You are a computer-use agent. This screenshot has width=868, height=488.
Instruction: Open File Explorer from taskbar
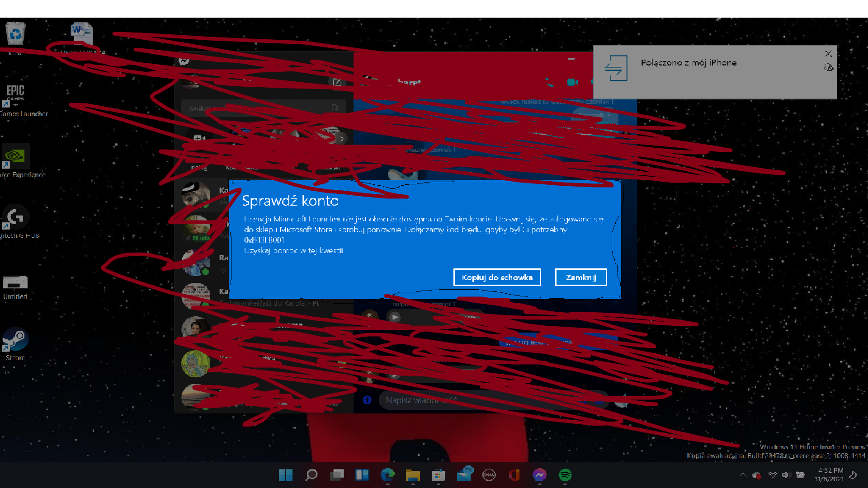[413, 475]
